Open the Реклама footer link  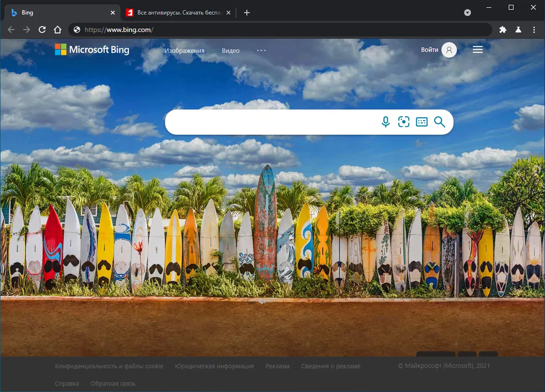tap(278, 366)
